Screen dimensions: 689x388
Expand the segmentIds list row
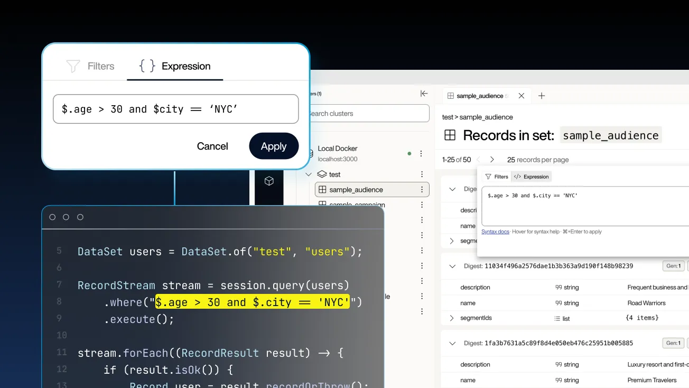pos(452,318)
